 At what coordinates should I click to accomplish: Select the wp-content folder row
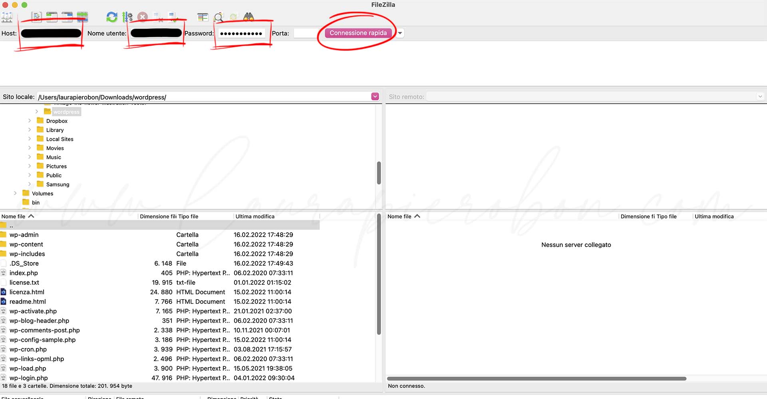[160, 244]
